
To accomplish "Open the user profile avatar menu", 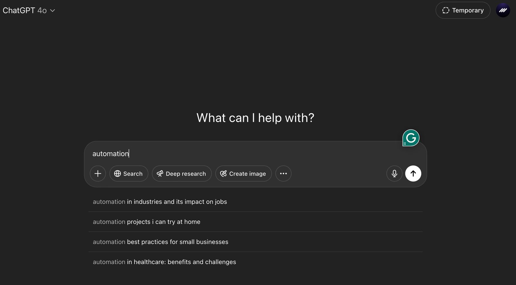I will point(503,10).
